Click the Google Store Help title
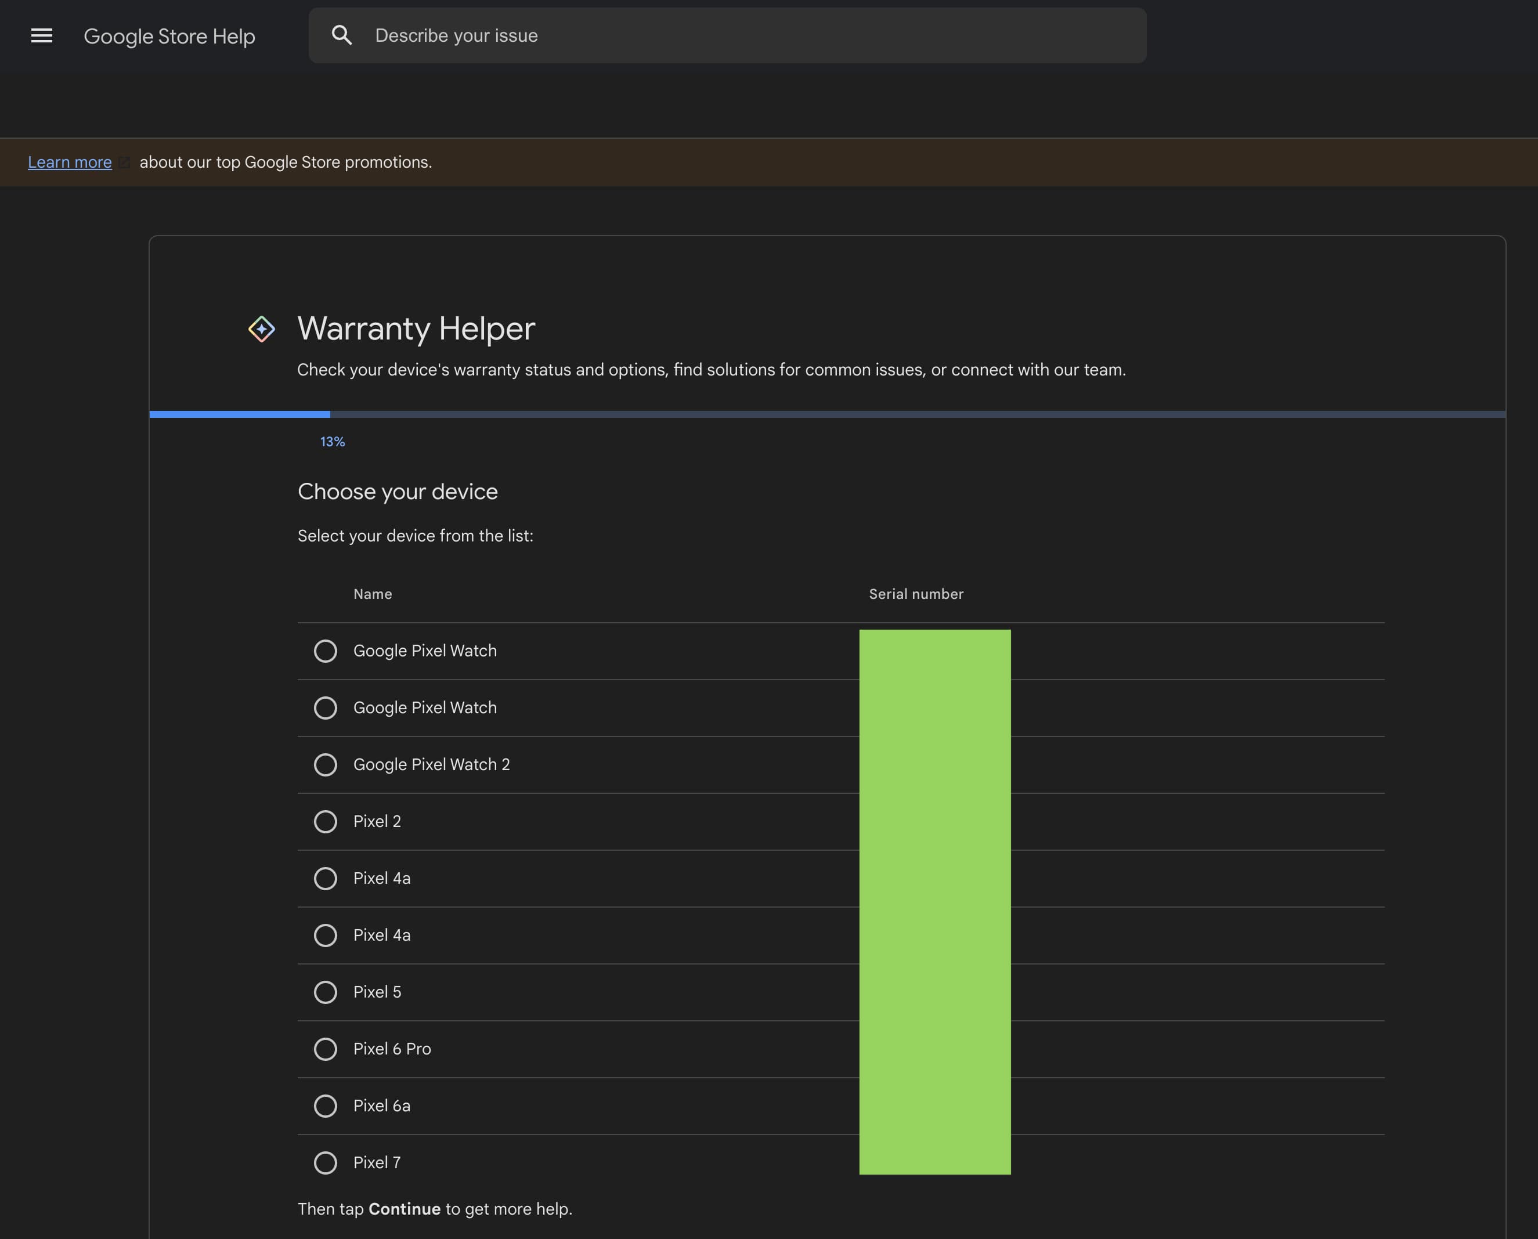Viewport: 1538px width, 1239px height. [x=169, y=37]
